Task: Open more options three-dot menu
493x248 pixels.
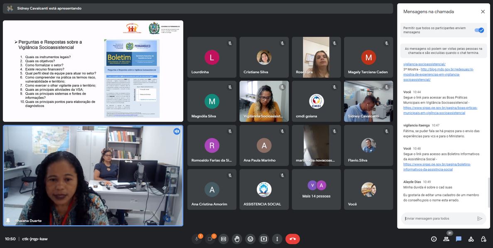Action: click(x=277, y=239)
